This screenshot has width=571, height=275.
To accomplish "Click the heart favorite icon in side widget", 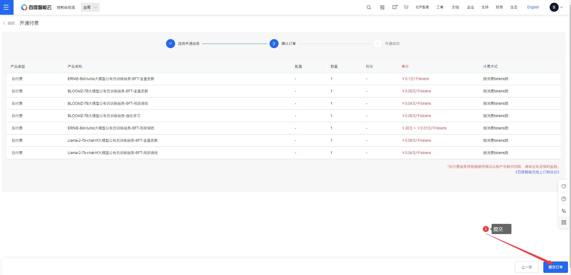I will tap(564, 187).
